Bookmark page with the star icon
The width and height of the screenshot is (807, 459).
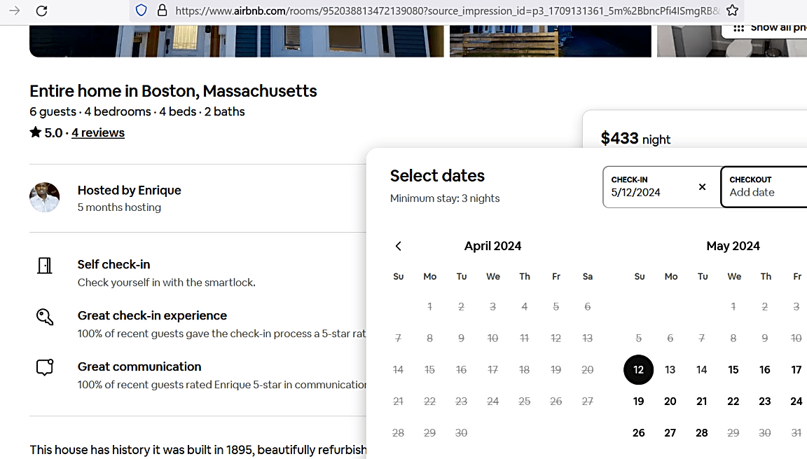pos(732,11)
